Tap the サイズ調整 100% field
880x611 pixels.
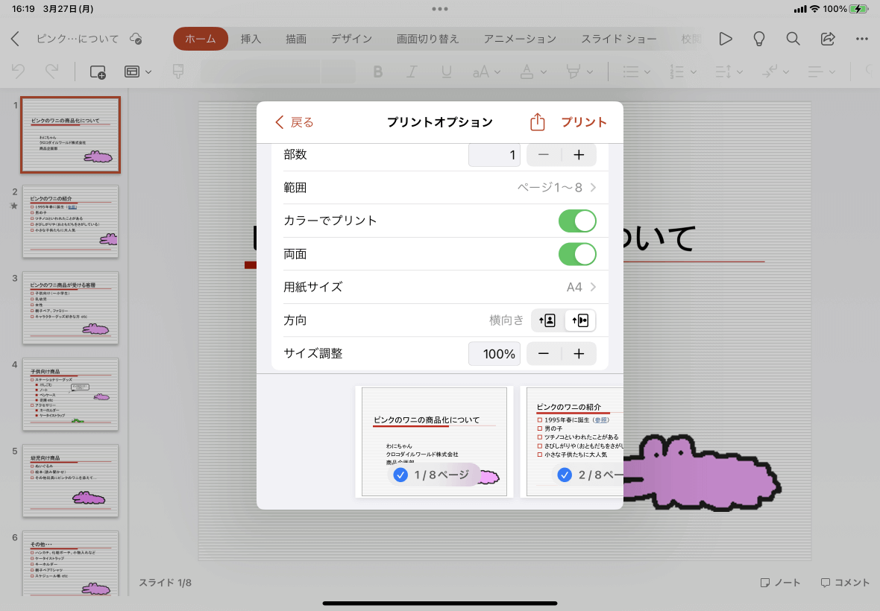coord(494,354)
